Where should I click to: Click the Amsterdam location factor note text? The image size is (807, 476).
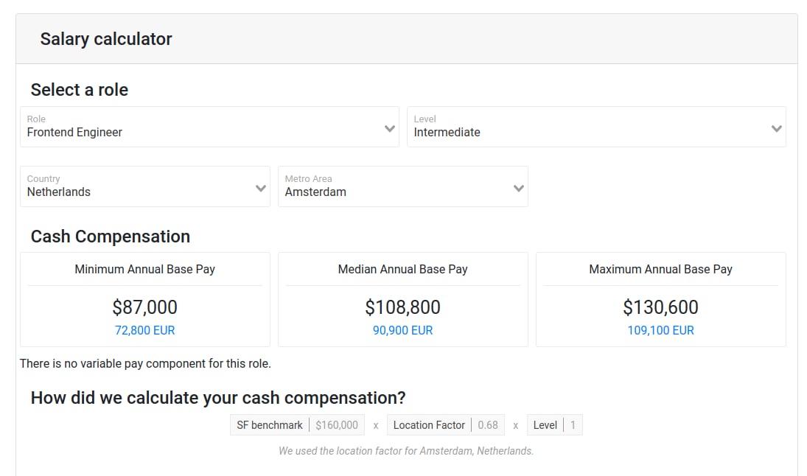pyautogui.click(x=406, y=451)
